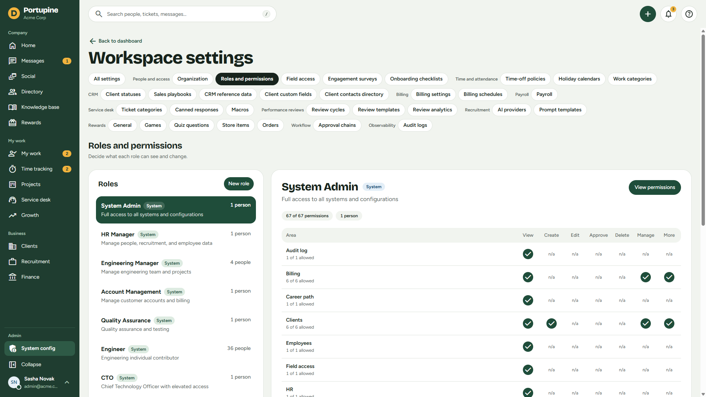Toggle Clients Create permission check

click(x=552, y=323)
